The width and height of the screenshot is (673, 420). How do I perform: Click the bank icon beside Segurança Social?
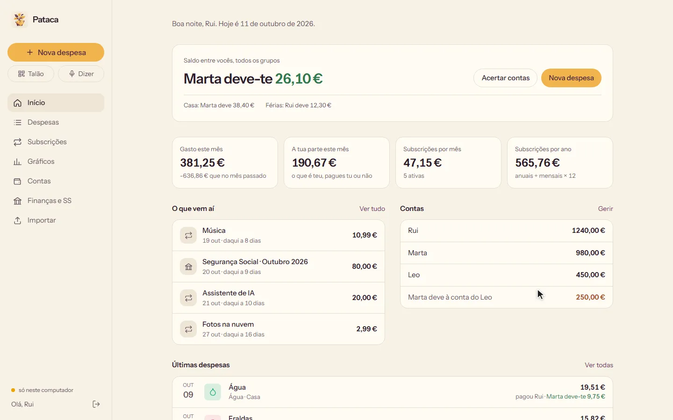tap(188, 266)
